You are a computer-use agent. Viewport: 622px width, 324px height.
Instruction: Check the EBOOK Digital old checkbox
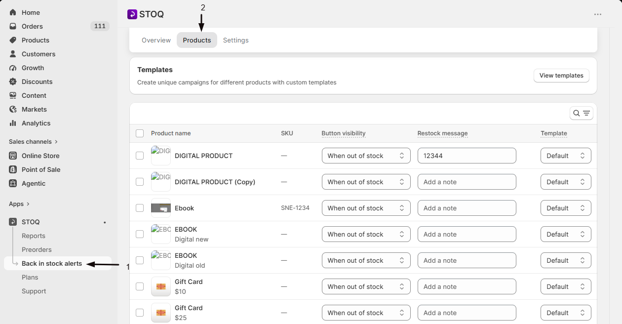click(x=140, y=260)
